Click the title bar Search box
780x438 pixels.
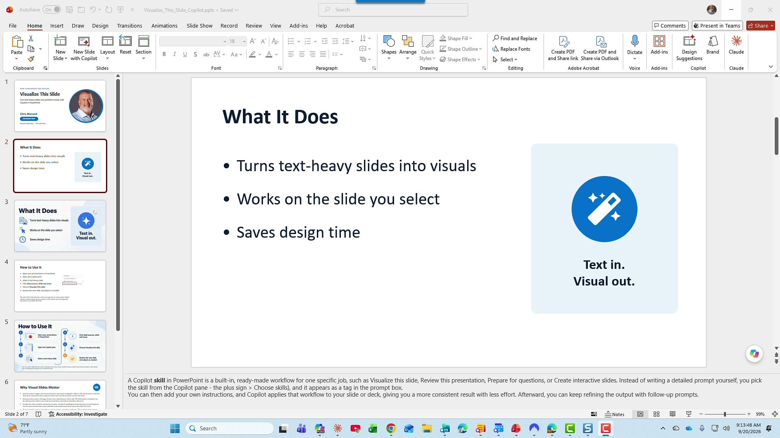(x=393, y=10)
